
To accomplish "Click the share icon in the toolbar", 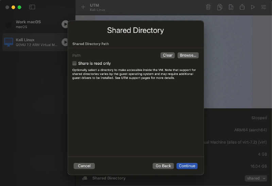I will [242, 7].
